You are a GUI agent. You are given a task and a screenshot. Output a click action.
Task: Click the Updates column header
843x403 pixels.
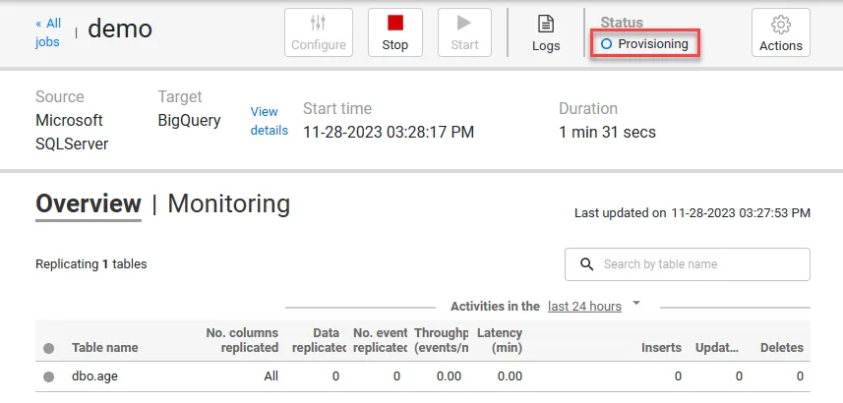tap(717, 348)
